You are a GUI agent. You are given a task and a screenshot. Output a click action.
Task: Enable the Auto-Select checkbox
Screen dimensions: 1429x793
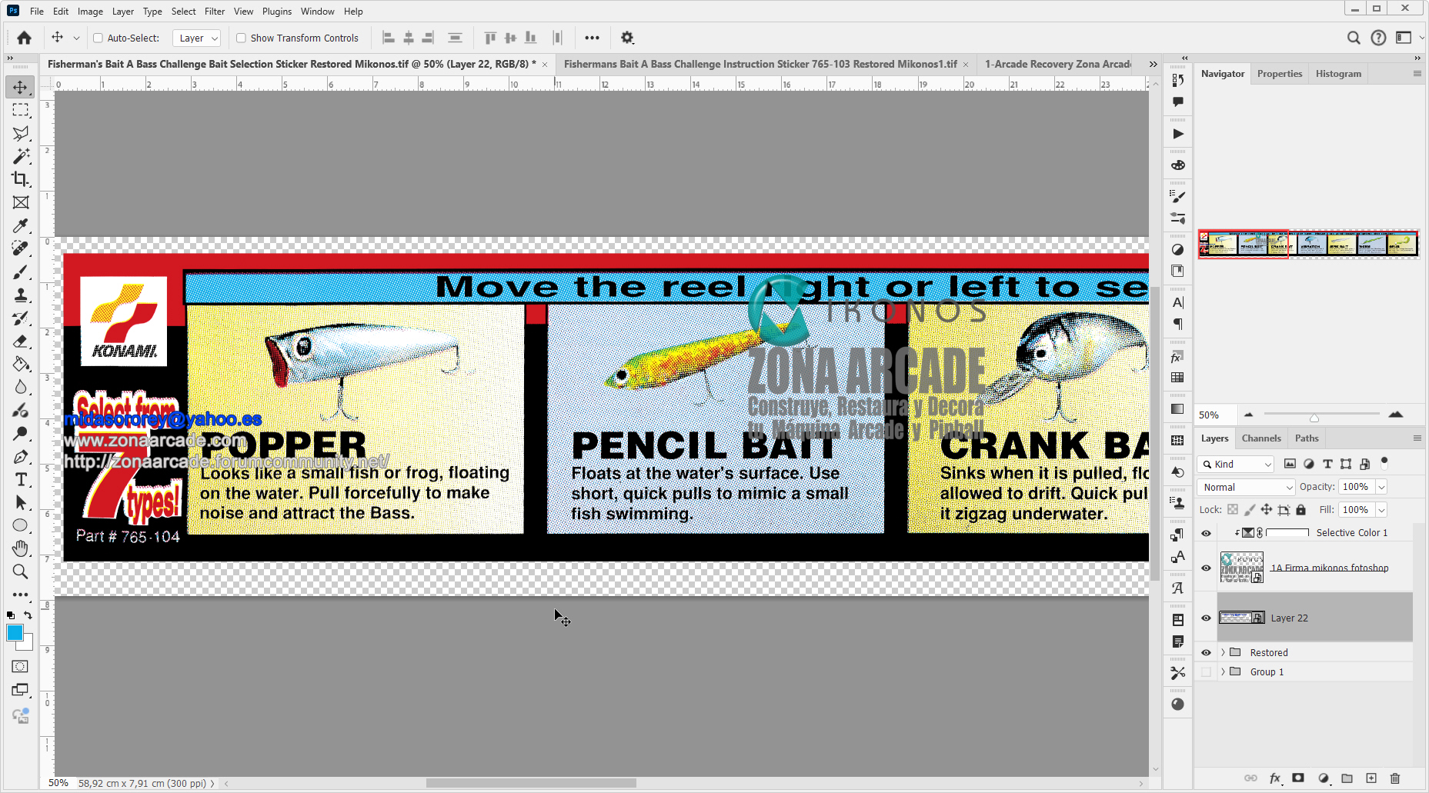(98, 38)
